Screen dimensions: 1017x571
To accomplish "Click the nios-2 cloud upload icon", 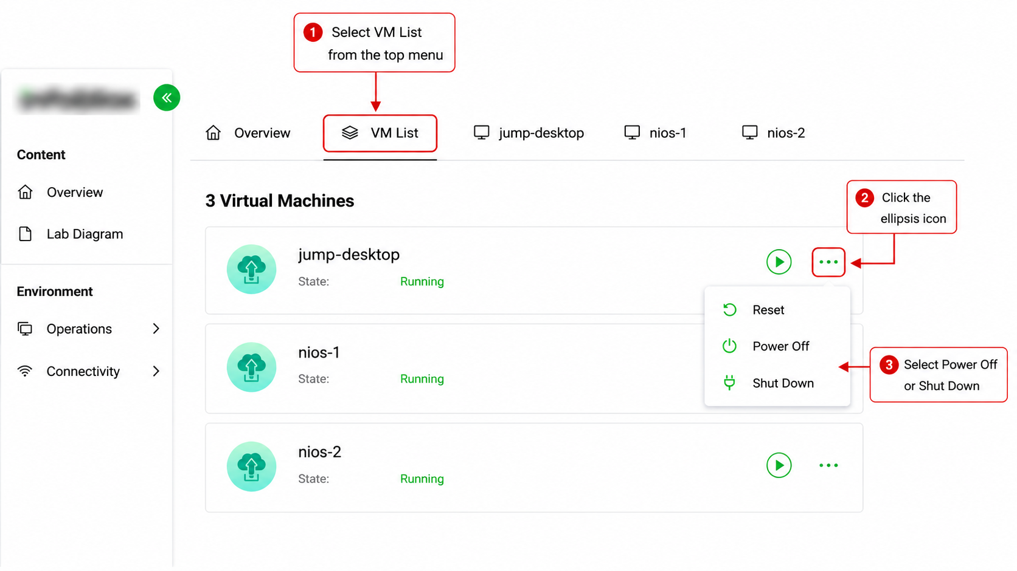I will point(251,467).
